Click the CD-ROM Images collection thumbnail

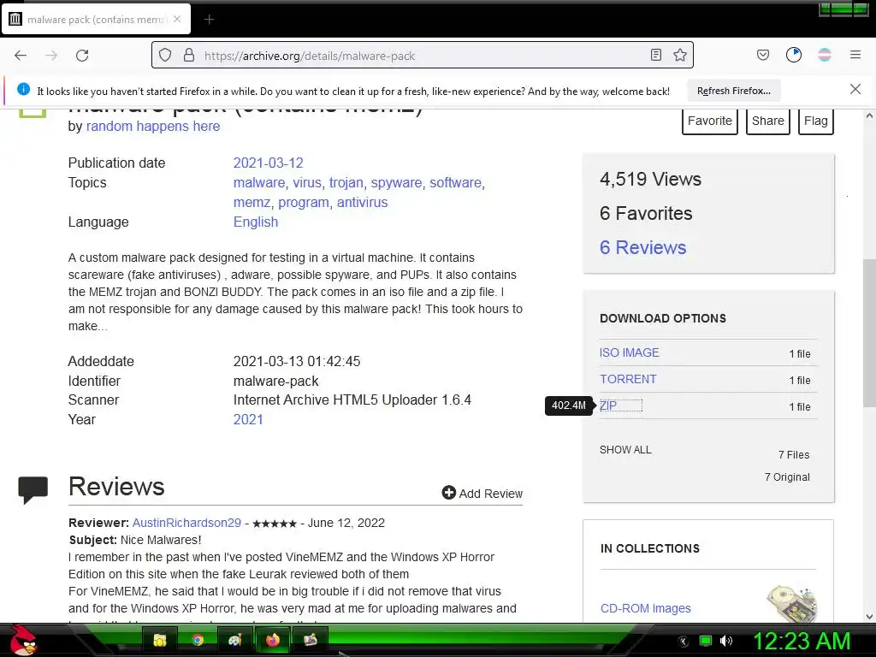[792, 603]
